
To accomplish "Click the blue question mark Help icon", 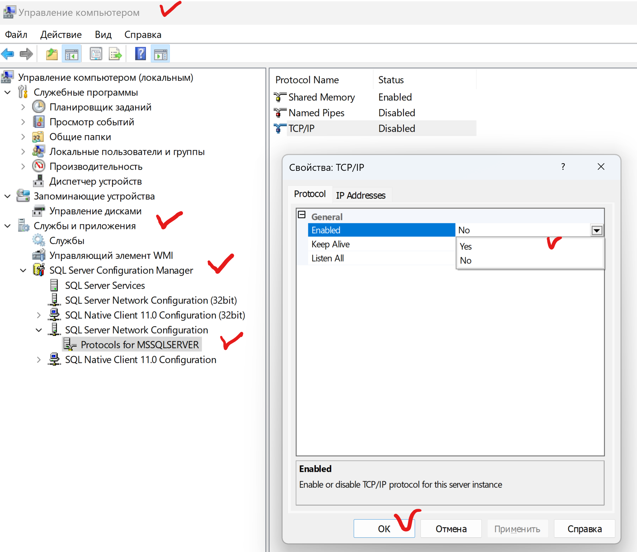I will click(x=140, y=54).
